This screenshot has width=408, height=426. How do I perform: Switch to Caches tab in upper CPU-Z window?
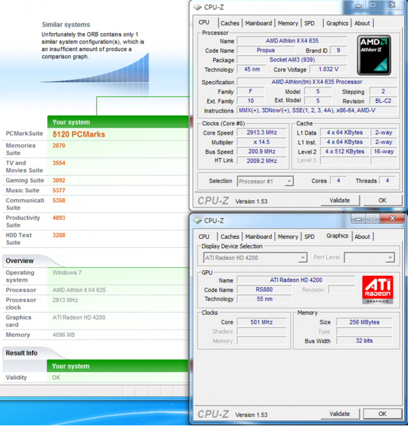click(230, 24)
